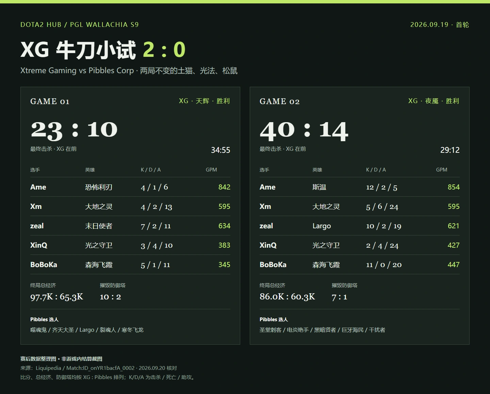Click the net worth 97.7K : 65.3K
The height and width of the screenshot is (394, 490).
[x=57, y=297]
